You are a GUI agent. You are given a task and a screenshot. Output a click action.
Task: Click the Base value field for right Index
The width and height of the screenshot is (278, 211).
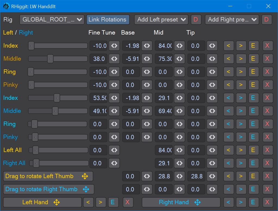[x=131, y=98]
